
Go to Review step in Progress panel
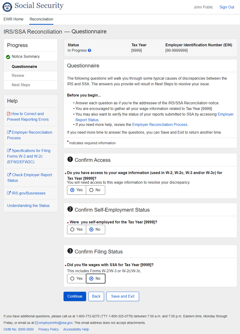click(18, 76)
